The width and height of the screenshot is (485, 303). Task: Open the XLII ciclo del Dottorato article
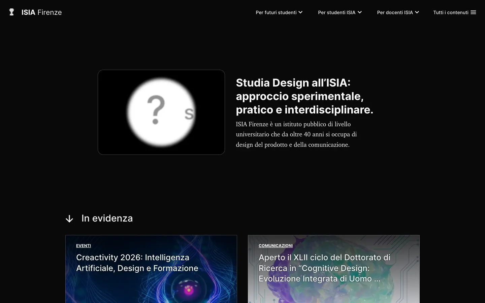click(324, 268)
